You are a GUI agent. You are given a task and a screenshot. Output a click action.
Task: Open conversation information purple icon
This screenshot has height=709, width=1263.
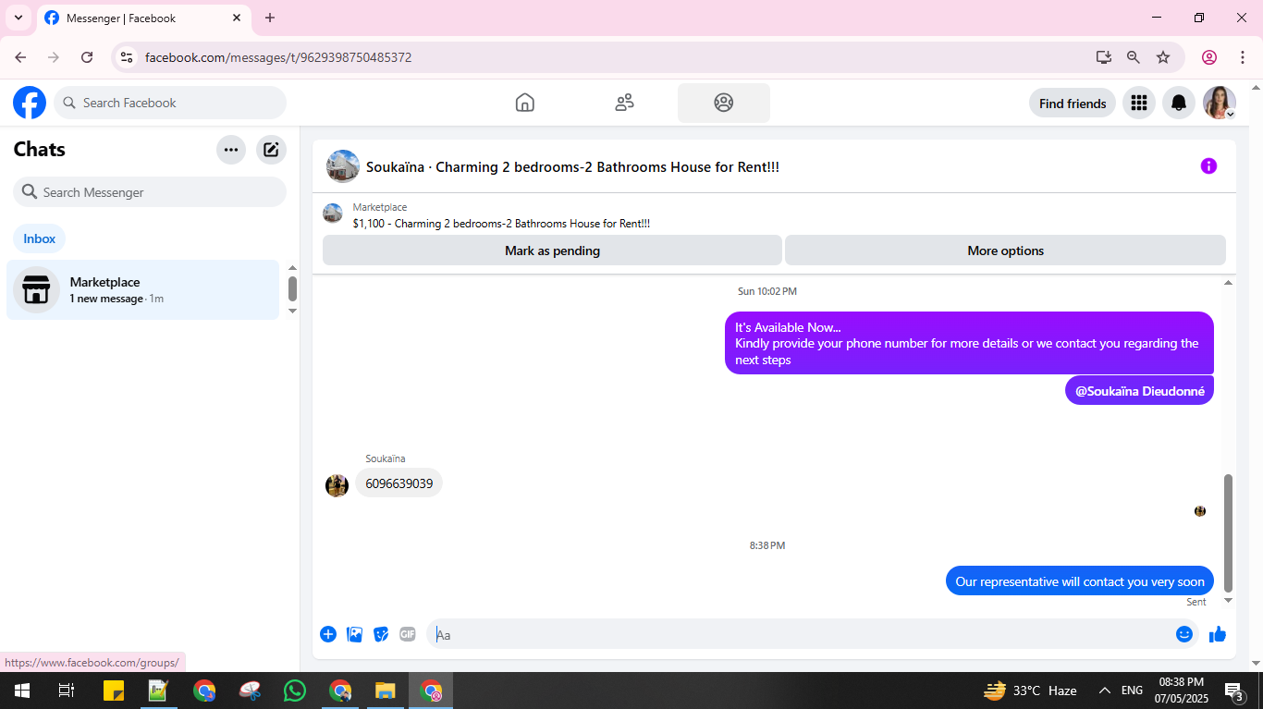click(1208, 166)
